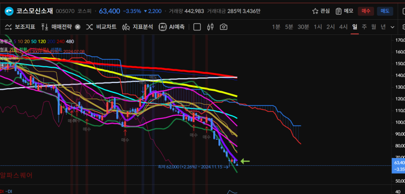Screen dimensions: 405x194
Task: Remove strategy with X next to 매매전략
Action: point(78,27)
